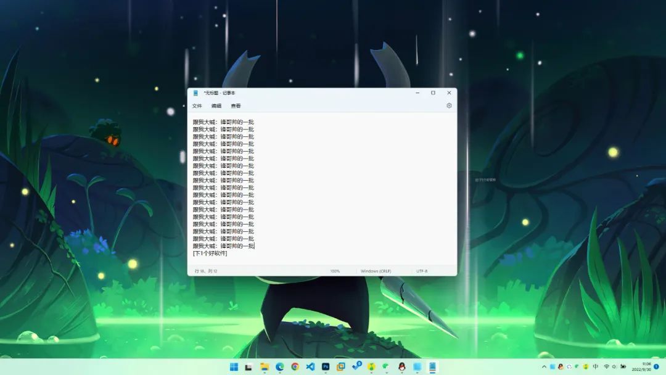Expand hidden icons in the system tray
The image size is (666, 375).
click(544, 366)
